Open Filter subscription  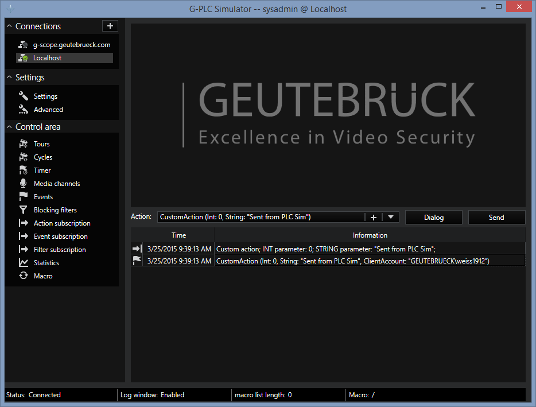coord(60,249)
